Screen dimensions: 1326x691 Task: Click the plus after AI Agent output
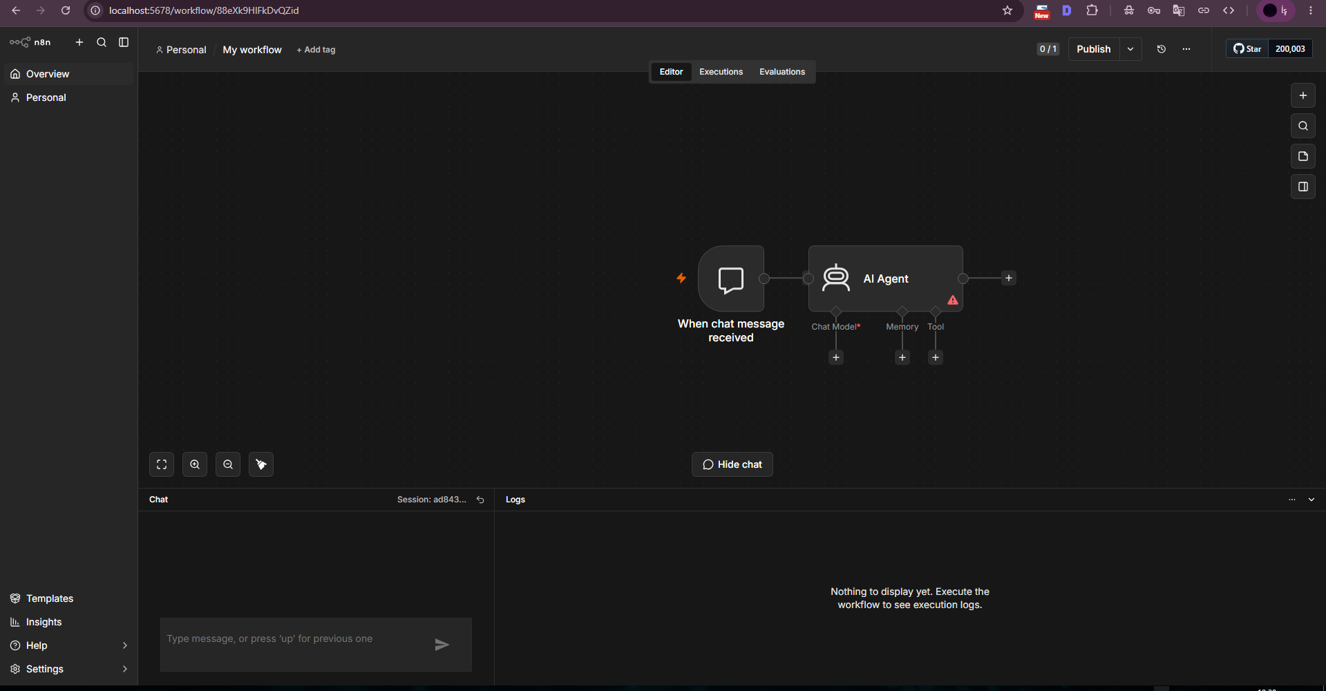1009,278
